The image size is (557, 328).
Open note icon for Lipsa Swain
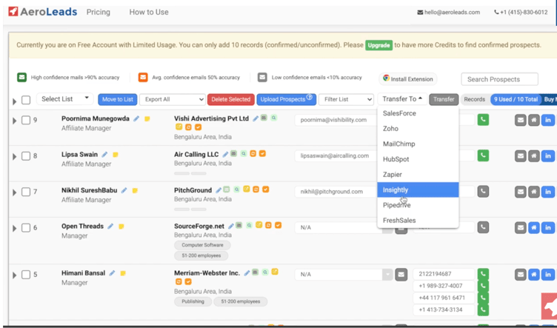tap(115, 155)
